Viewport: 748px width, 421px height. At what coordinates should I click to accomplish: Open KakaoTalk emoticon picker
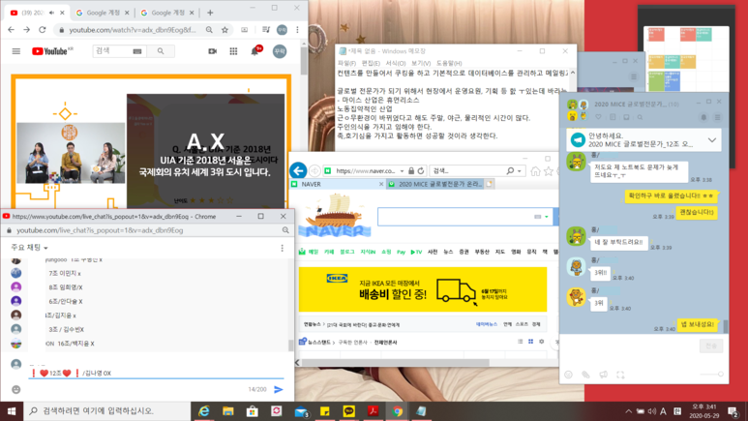tap(568, 375)
